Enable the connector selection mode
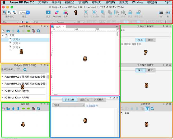The image size is (173, 139). pyautogui.click(x=15, y=12)
